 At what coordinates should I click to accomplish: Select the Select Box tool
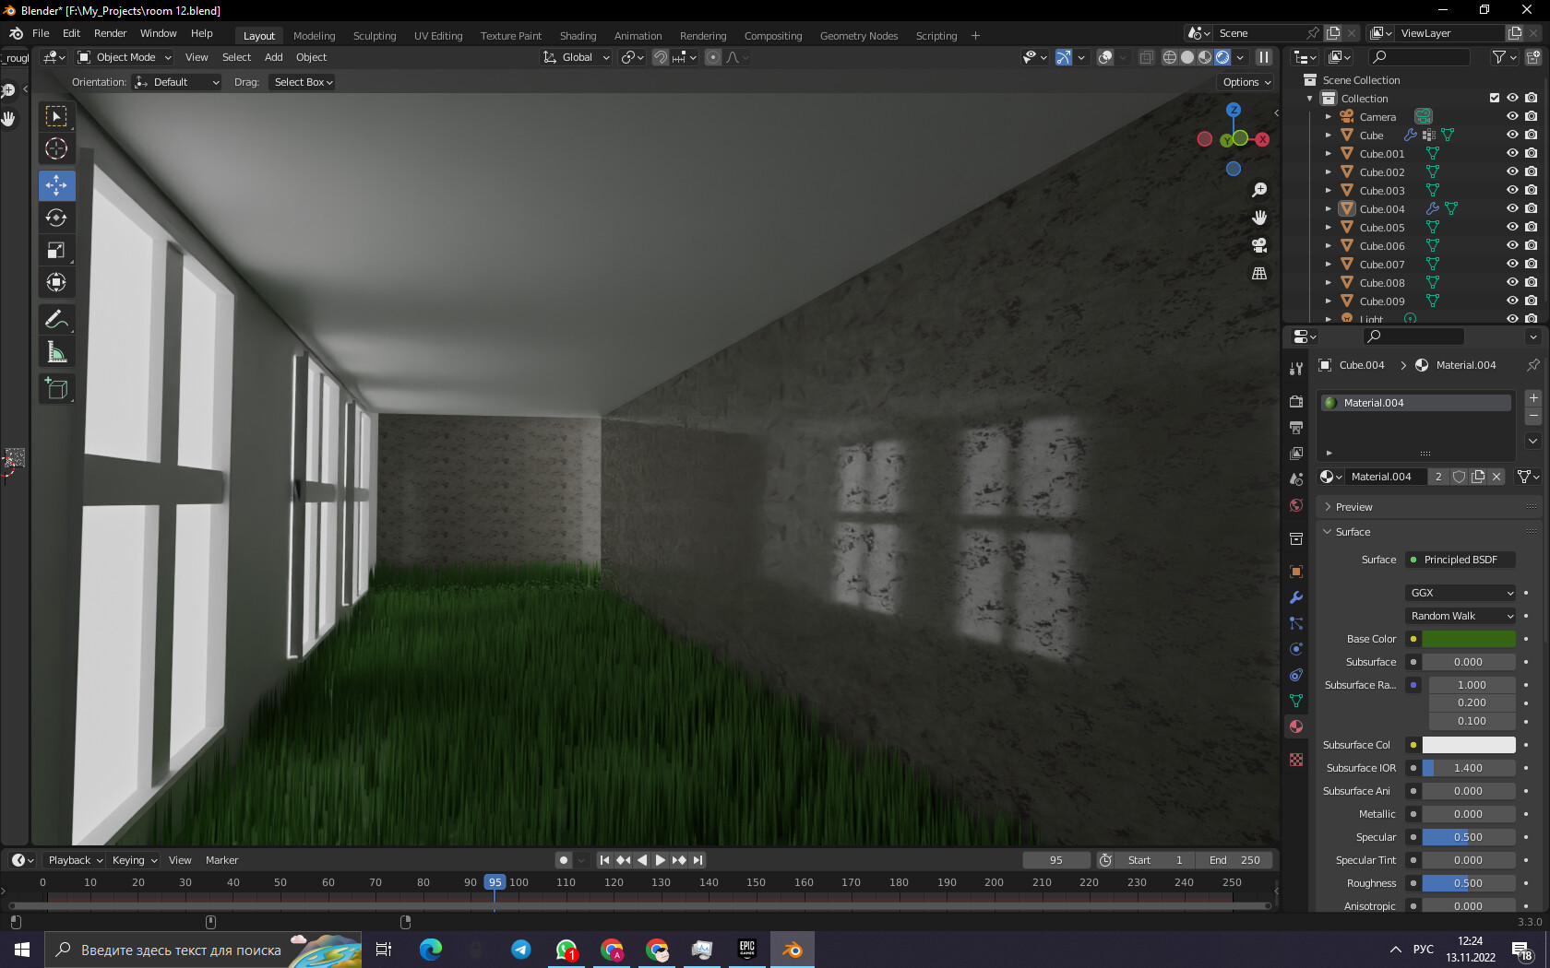coord(56,116)
